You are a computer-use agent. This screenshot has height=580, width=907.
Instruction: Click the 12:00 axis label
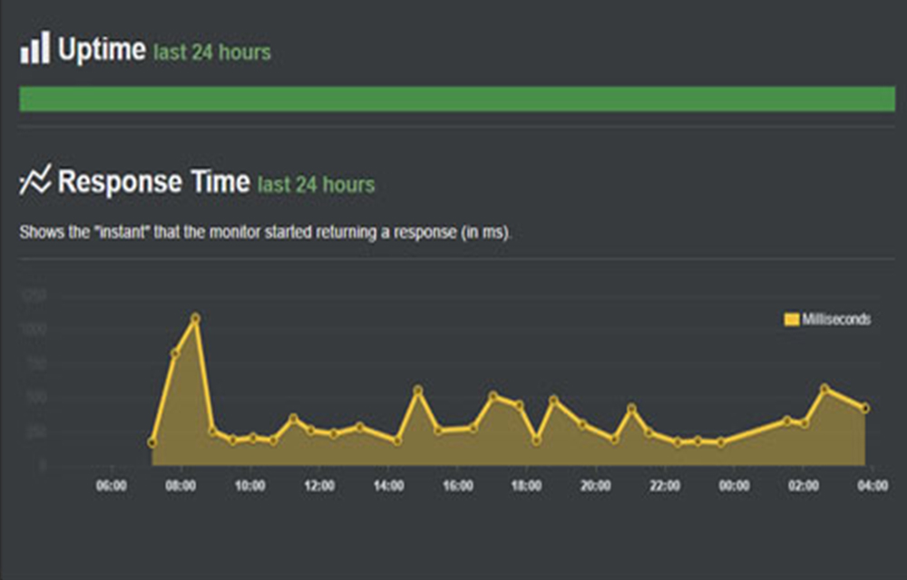tap(319, 486)
